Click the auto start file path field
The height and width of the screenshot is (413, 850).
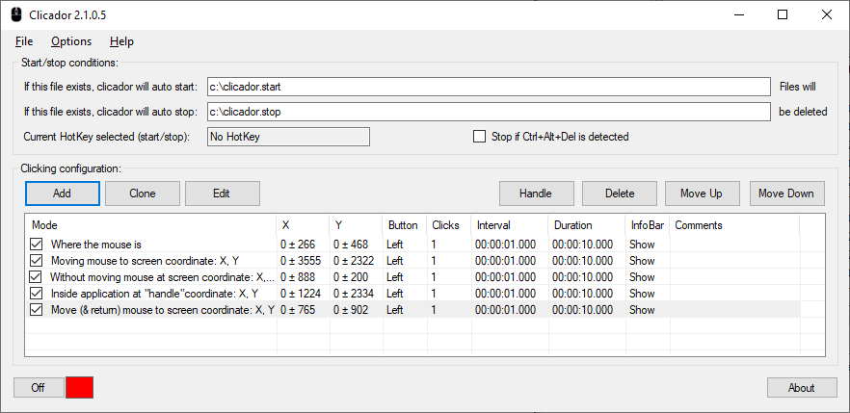coord(489,87)
